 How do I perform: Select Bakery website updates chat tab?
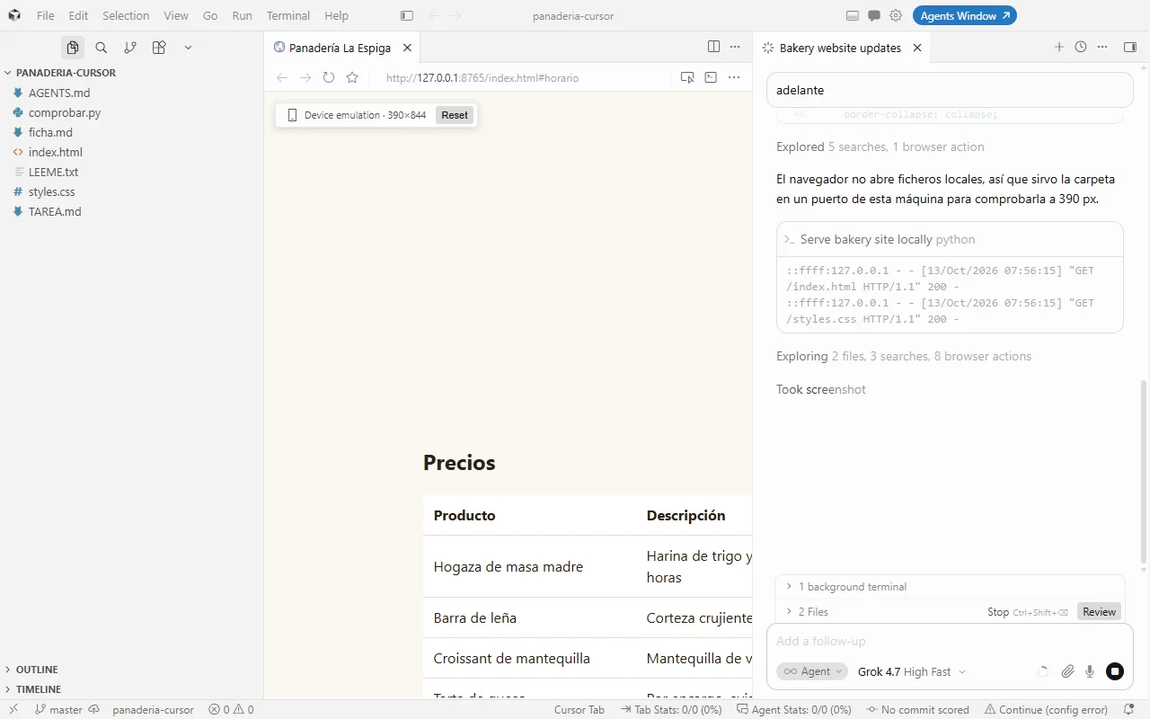click(840, 48)
